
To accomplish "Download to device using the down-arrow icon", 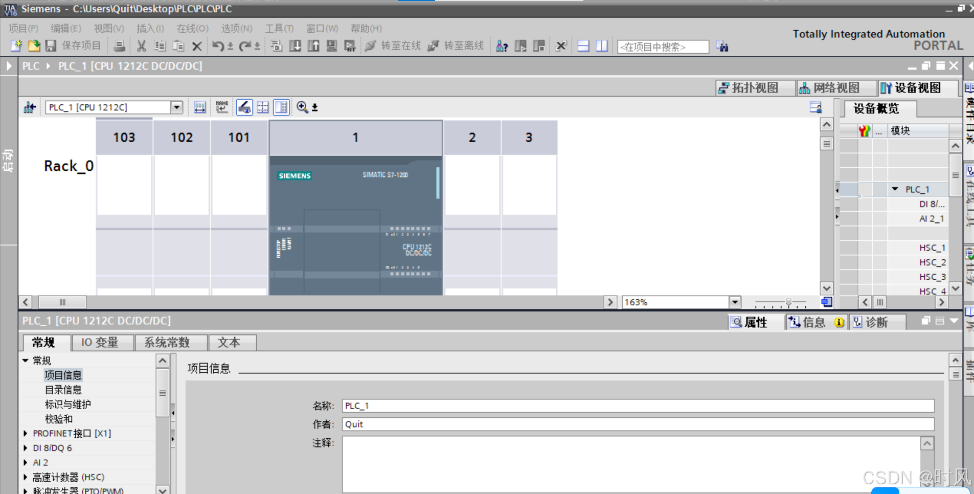I will pos(295,46).
